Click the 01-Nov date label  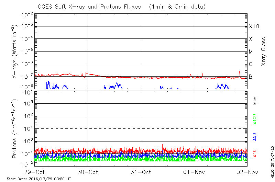tap(194, 172)
